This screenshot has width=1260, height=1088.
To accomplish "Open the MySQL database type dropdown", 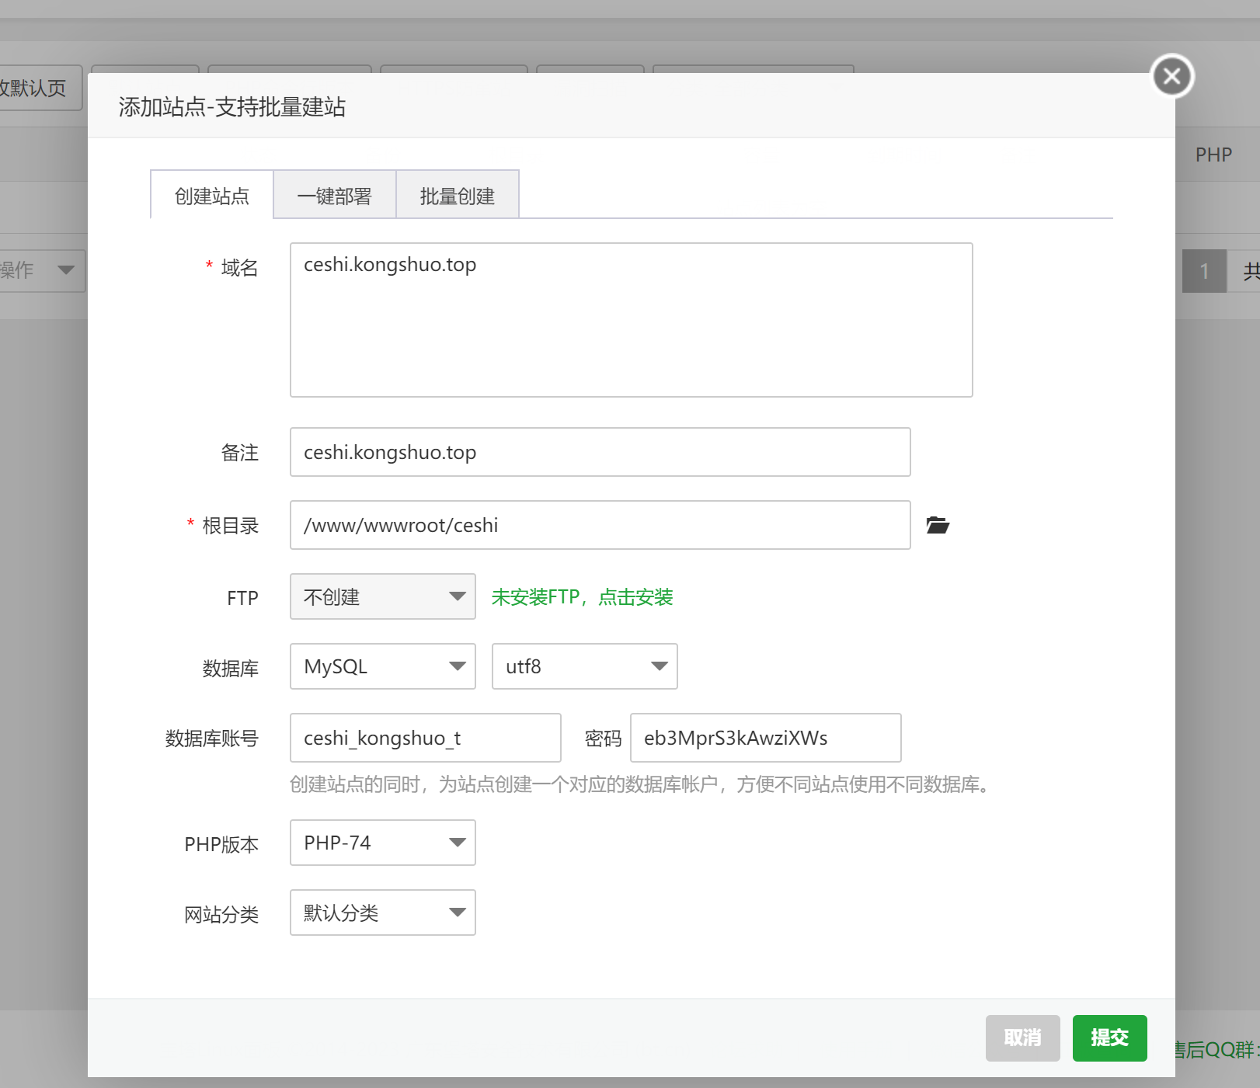I will (x=382, y=666).
